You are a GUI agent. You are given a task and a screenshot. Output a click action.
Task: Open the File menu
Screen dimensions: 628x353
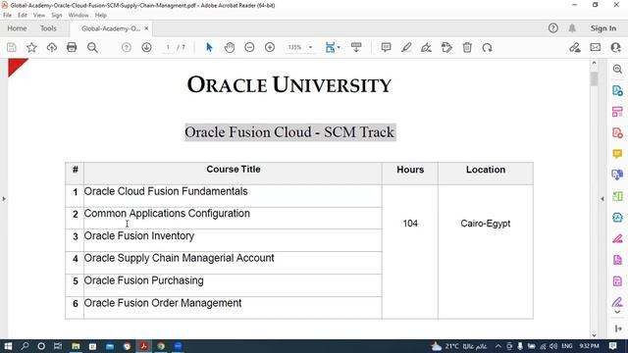[x=7, y=16]
